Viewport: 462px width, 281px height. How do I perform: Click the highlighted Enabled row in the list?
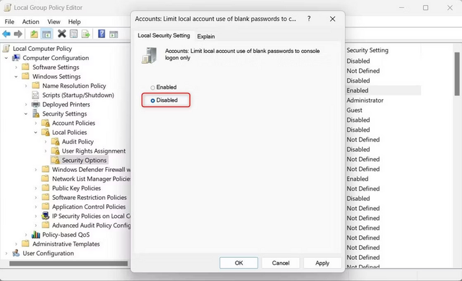[x=383, y=91]
